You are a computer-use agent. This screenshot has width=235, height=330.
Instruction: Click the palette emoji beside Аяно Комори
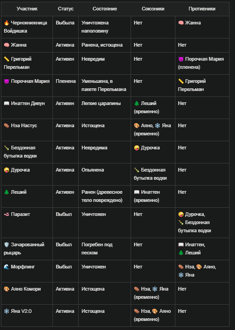point(6,289)
